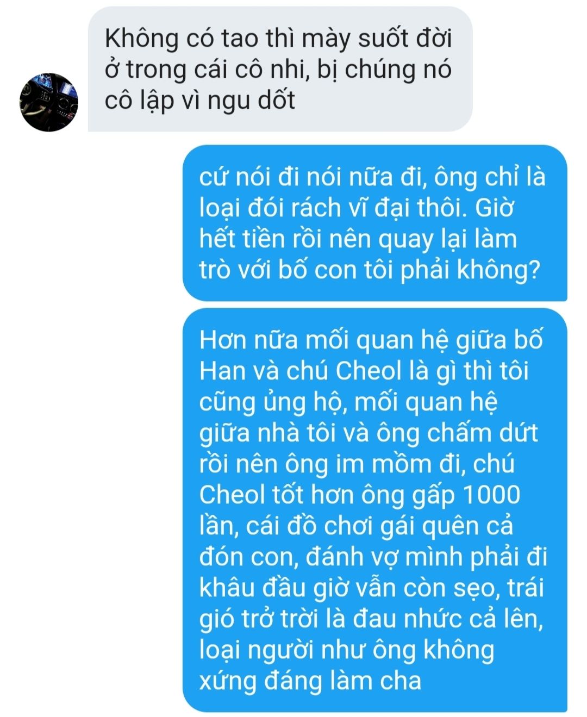Image resolution: width=587 pixels, height=717 pixels.
Task: Click the line "giữa nhà tôi và ông chấm dứt"
Action: tap(369, 433)
